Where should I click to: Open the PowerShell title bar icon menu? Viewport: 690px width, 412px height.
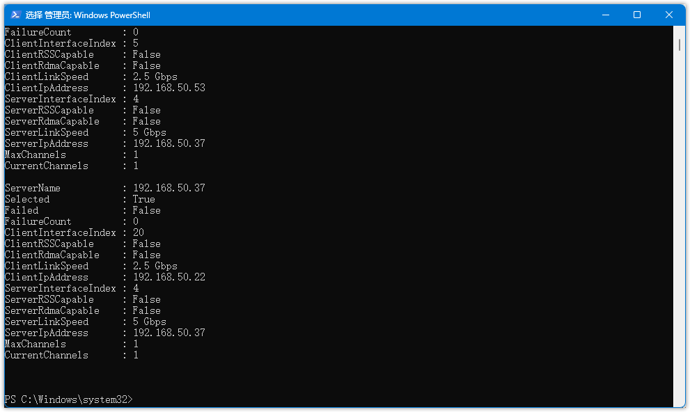point(15,15)
